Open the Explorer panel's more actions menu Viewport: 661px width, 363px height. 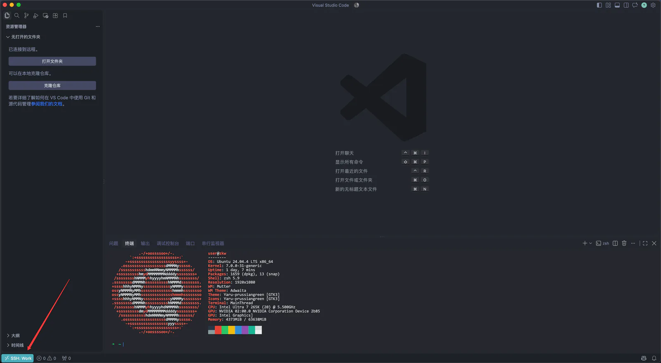[97, 26]
